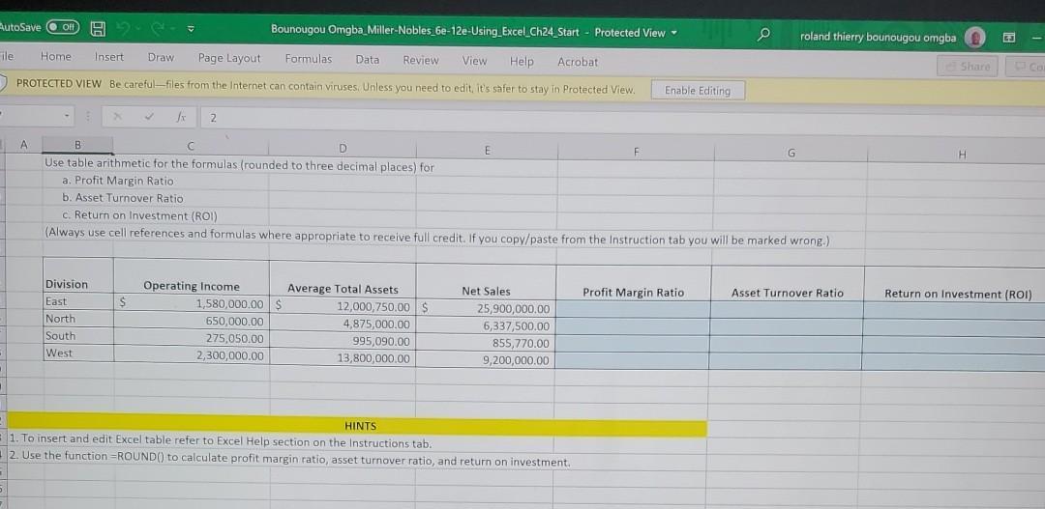Toggle the AutoSave switch
The height and width of the screenshot is (509, 1045).
tap(65, 28)
